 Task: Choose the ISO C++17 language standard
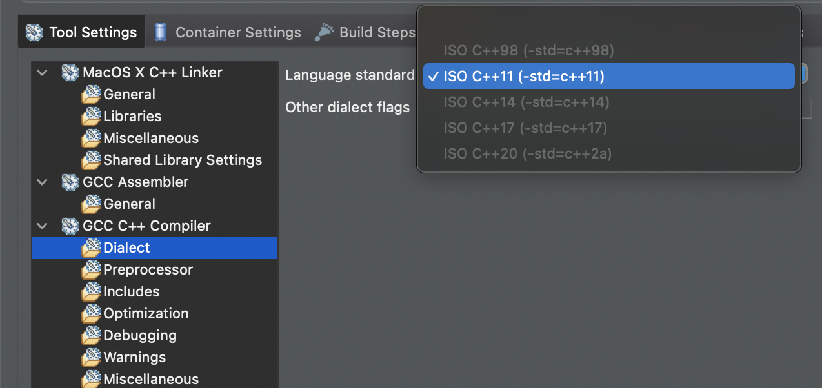[x=525, y=128]
